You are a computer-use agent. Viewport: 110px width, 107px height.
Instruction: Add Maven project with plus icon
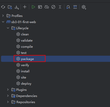pyautogui.click(x=25, y=7)
